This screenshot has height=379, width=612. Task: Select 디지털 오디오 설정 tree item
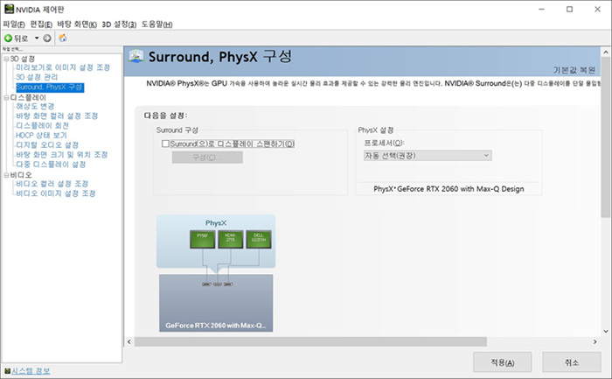[x=47, y=145]
